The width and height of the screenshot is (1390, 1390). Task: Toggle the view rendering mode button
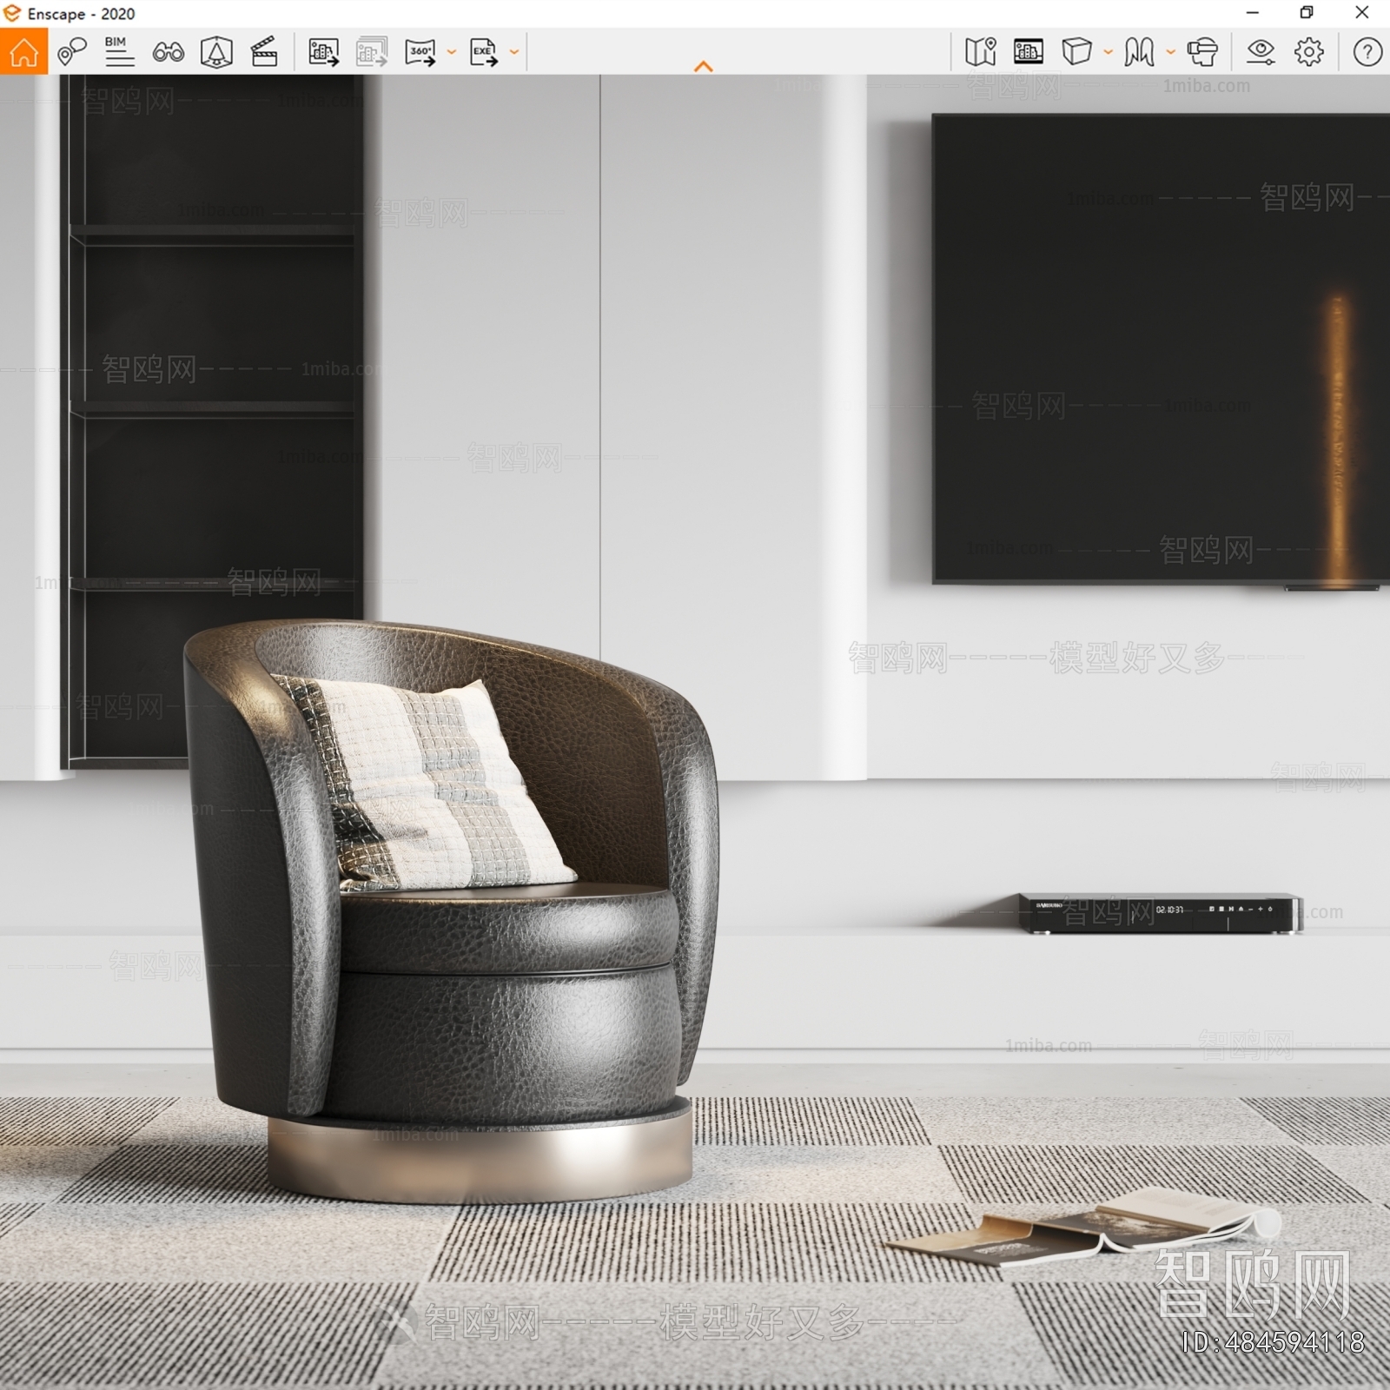pyautogui.click(x=1029, y=52)
